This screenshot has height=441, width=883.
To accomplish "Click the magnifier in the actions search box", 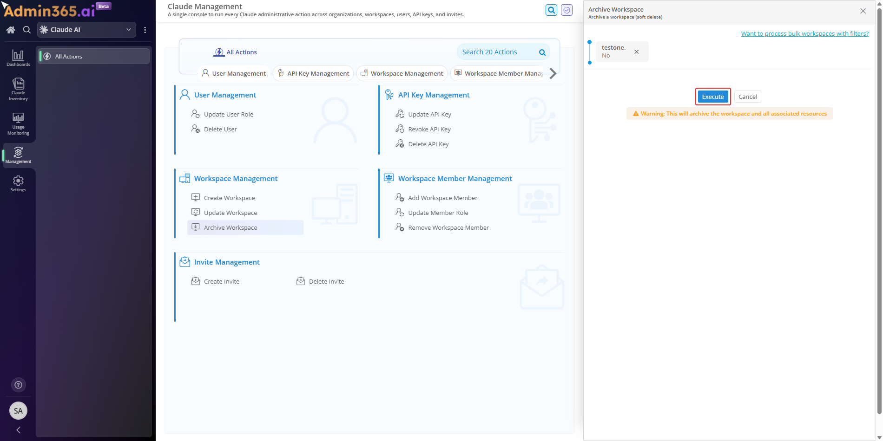I will pos(542,52).
